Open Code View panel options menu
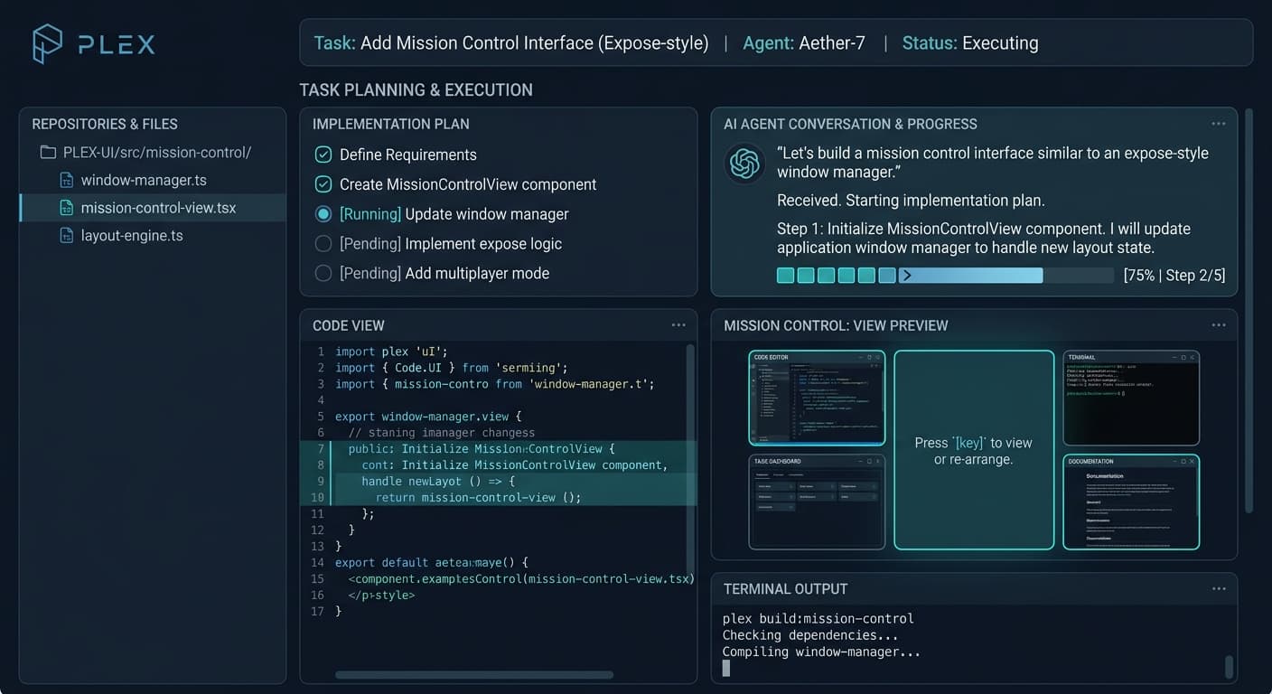This screenshot has height=694, width=1272. point(678,325)
